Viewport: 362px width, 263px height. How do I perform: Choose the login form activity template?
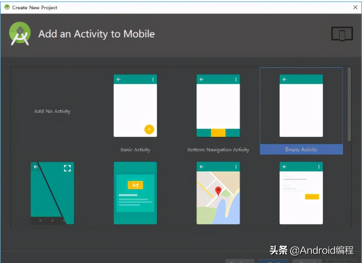(x=301, y=193)
